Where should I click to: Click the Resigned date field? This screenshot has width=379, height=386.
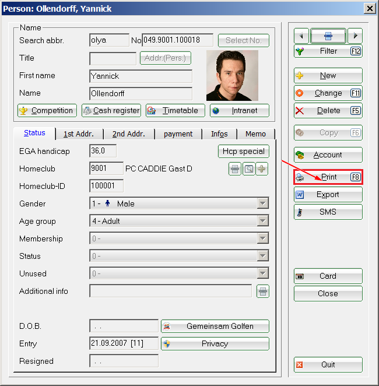[124, 361]
